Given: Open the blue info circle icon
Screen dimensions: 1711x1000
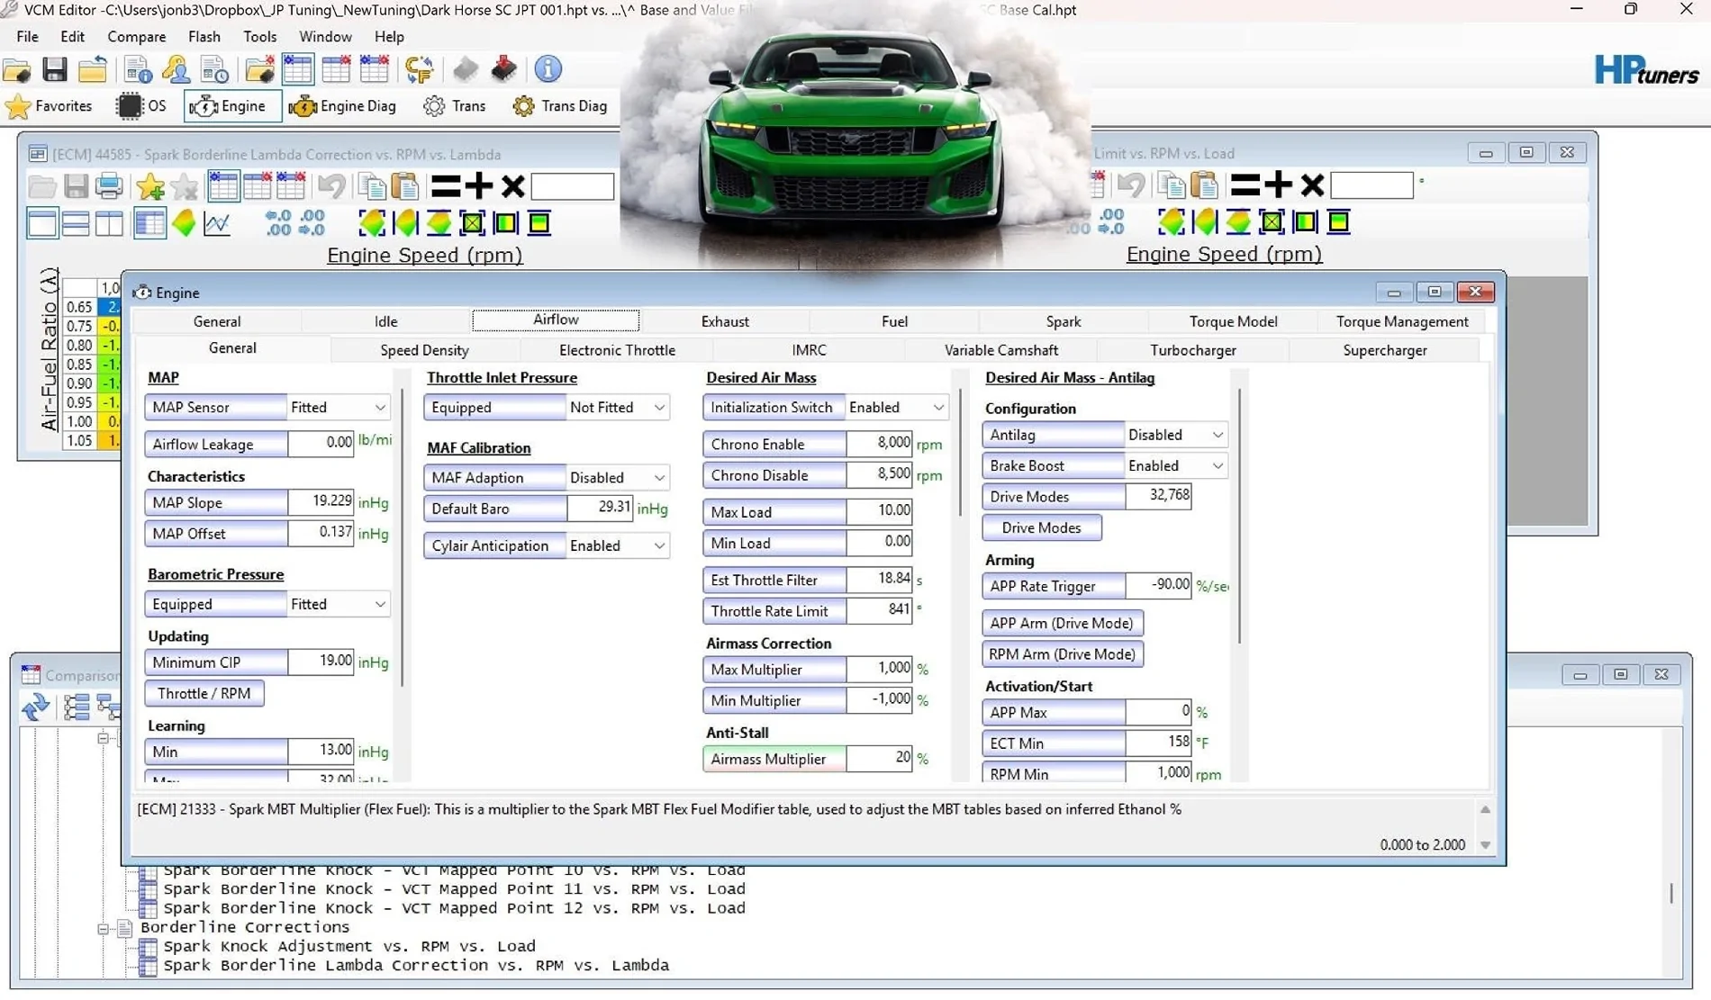Looking at the screenshot, I should pos(548,69).
